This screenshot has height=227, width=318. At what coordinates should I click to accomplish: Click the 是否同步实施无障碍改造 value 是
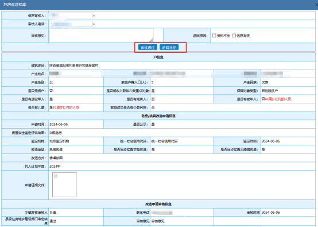[x=263, y=149]
